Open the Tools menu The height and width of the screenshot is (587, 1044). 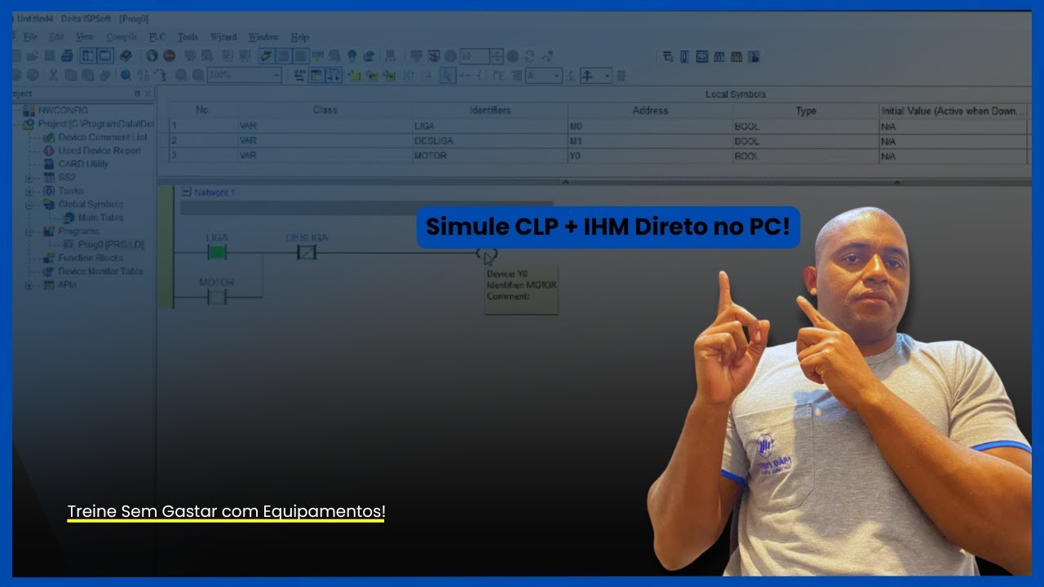point(188,37)
